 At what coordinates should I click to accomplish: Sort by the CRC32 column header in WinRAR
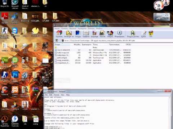coord(126,44)
